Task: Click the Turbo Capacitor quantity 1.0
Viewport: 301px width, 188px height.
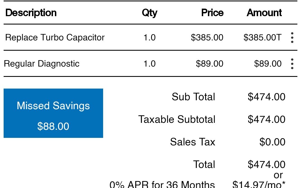Action: coord(149,38)
